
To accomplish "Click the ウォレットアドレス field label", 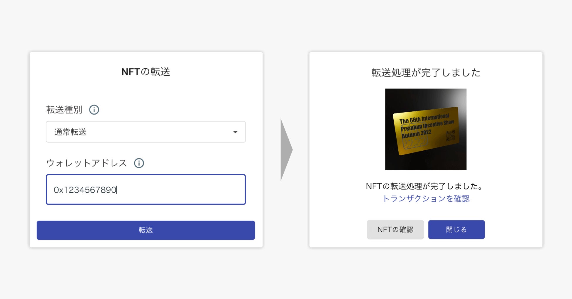I will tap(87, 163).
